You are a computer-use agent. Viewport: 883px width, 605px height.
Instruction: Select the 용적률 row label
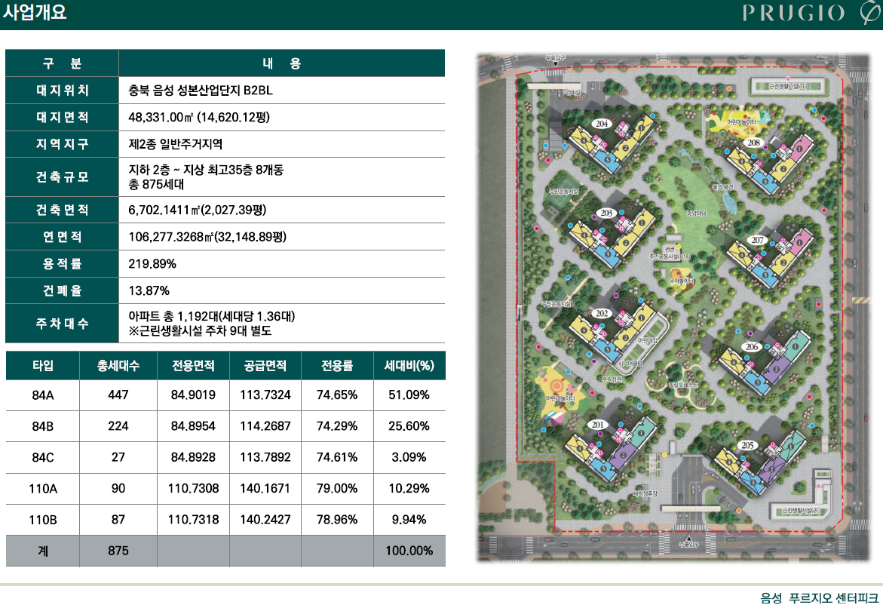[x=62, y=263]
